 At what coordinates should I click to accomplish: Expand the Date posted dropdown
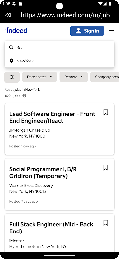(39, 77)
